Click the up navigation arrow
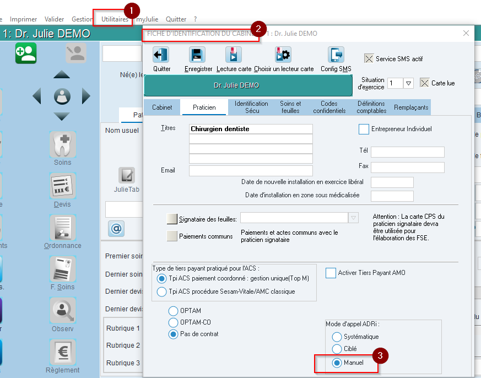481x378 pixels. click(62, 74)
